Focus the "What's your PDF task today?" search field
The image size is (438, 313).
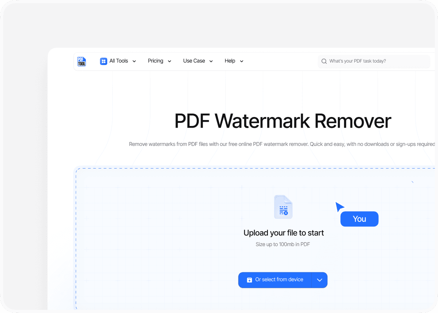375,61
